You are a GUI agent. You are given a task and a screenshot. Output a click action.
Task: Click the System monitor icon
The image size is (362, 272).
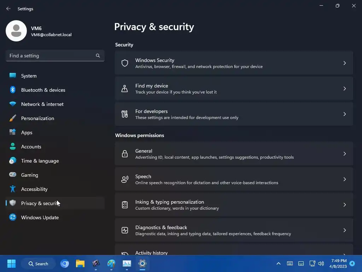point(13,76)
